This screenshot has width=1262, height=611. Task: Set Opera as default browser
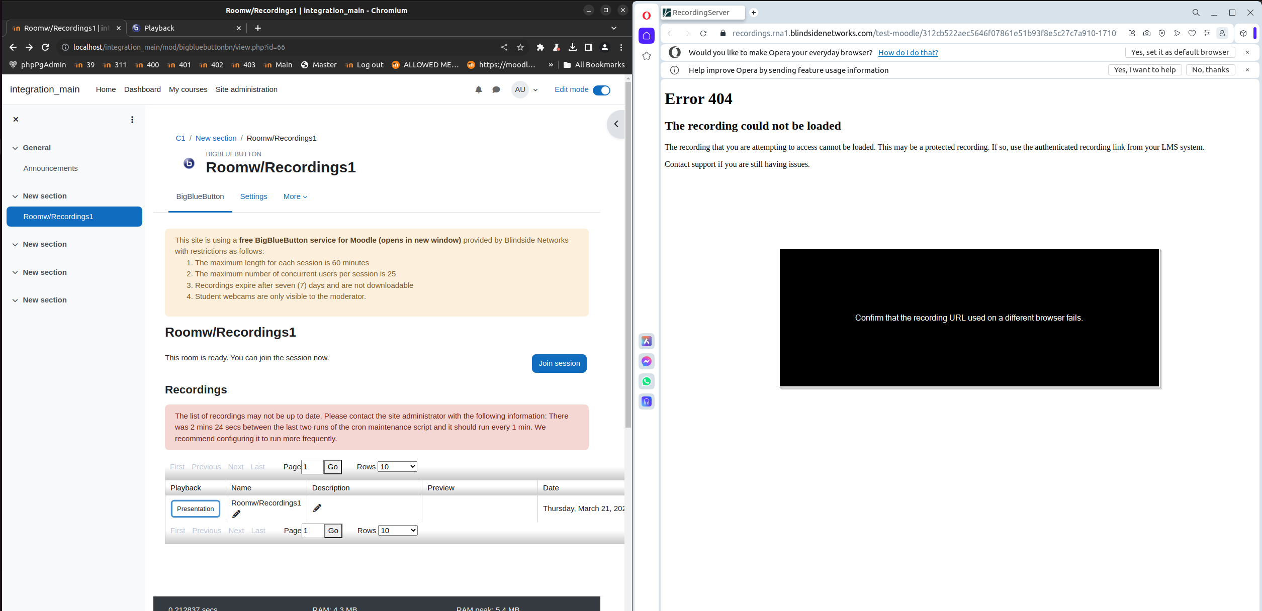pyautogui.click(x=1180, y=52)
